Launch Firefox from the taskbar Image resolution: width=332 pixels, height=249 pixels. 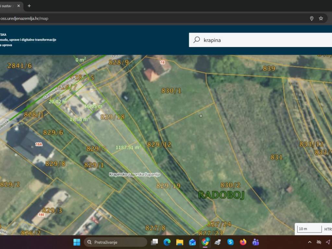243,242
